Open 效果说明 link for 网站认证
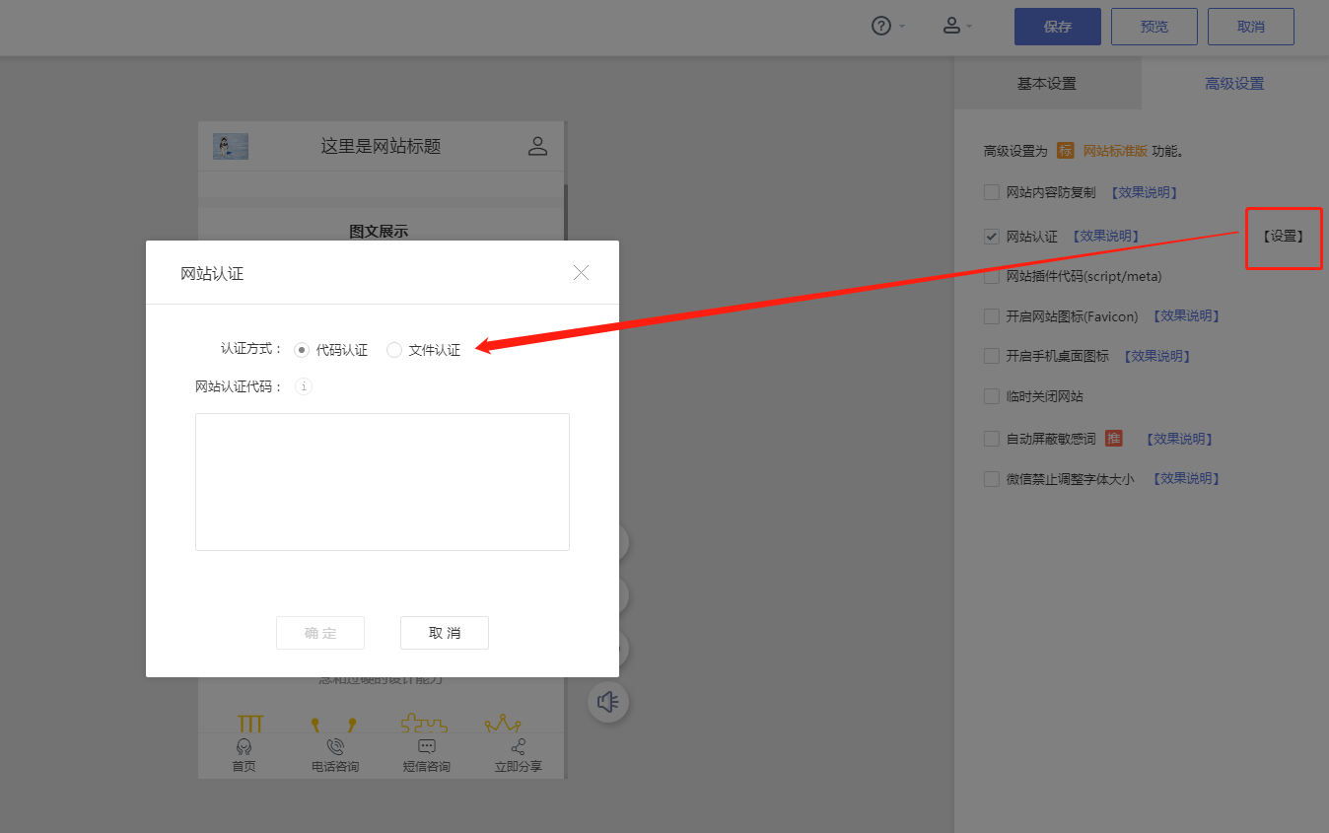The image size is (1329, 833). pyautogui.click(x=1105, y=237)
